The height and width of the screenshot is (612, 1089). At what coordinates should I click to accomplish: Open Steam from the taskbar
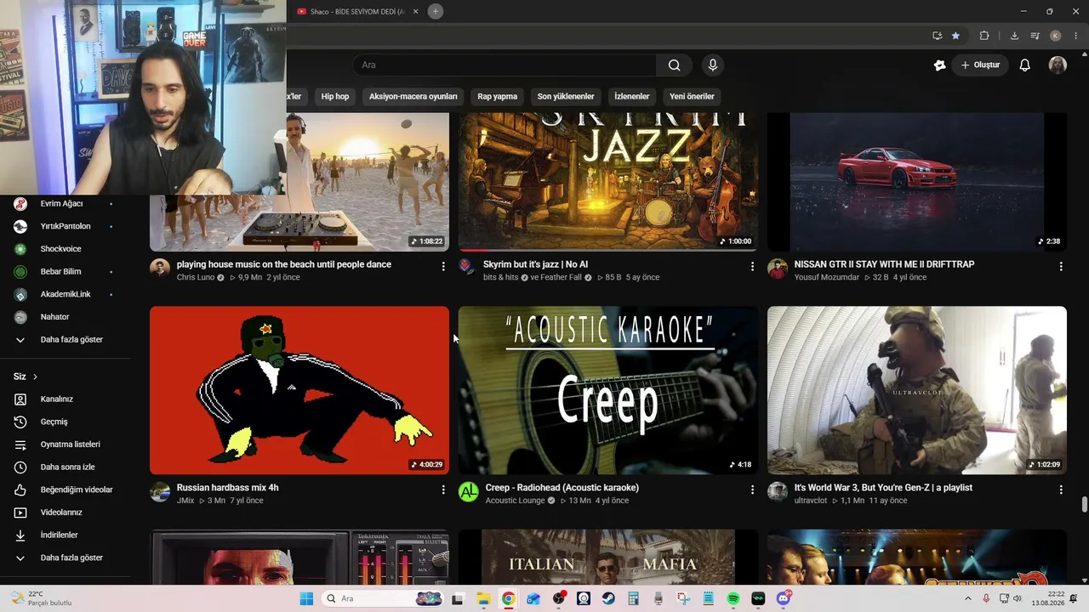(x=608, y=599)
